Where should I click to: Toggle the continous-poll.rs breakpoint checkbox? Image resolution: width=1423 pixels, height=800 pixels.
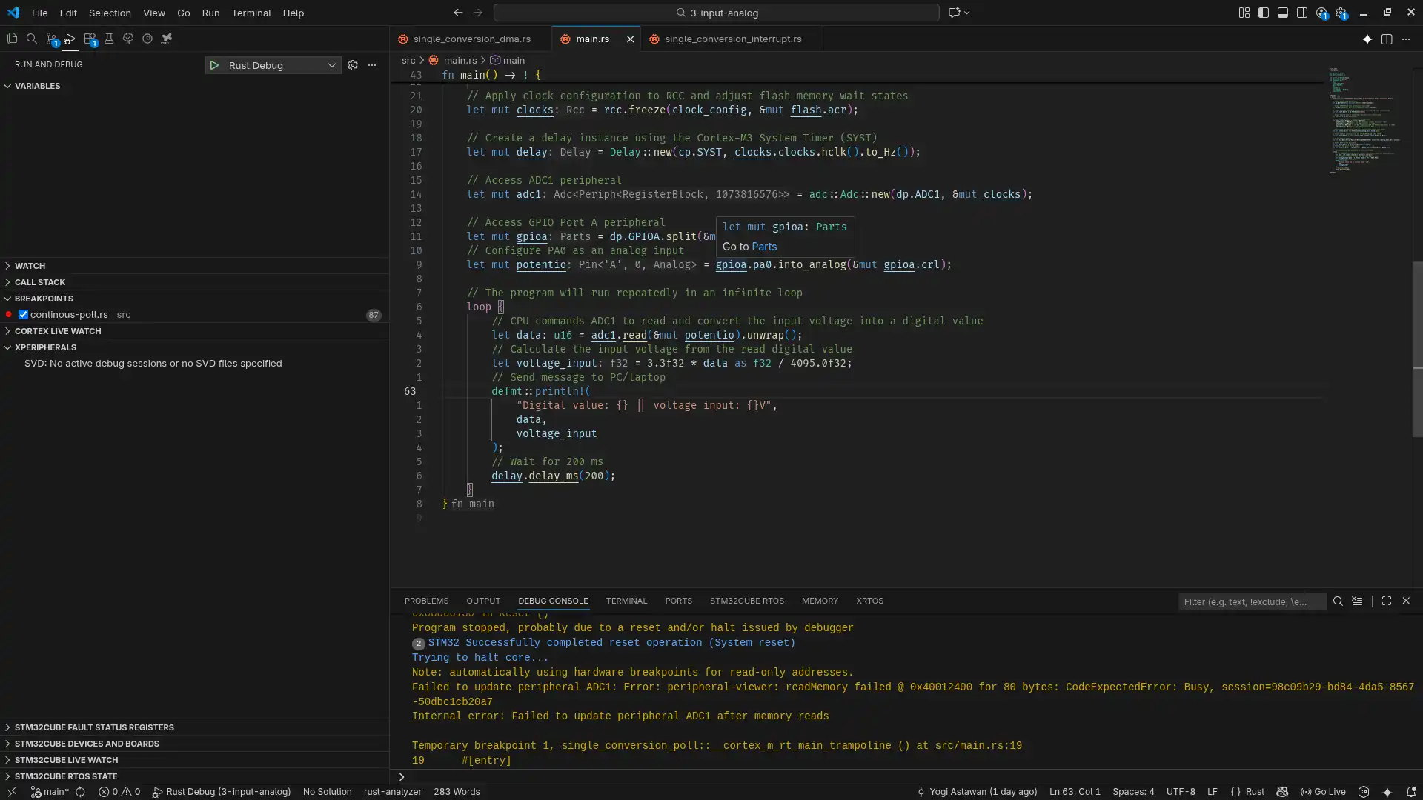[23, 314]
